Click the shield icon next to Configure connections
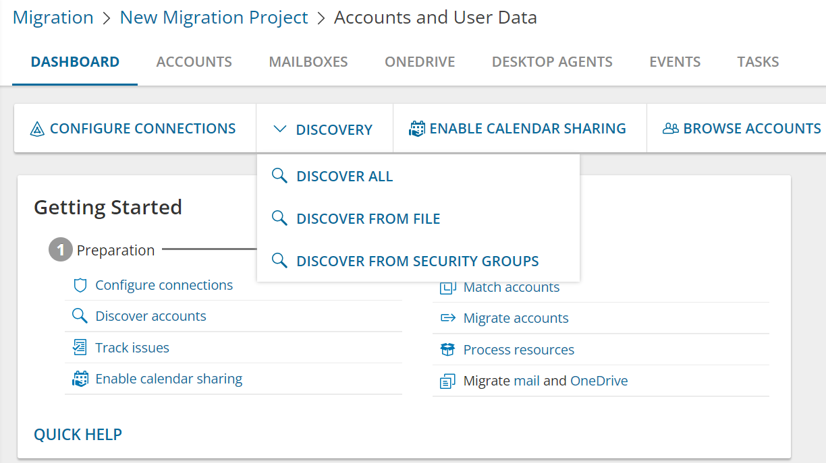Image resolution: width=826 pixels, height=463 pixels. click(80, 284)
